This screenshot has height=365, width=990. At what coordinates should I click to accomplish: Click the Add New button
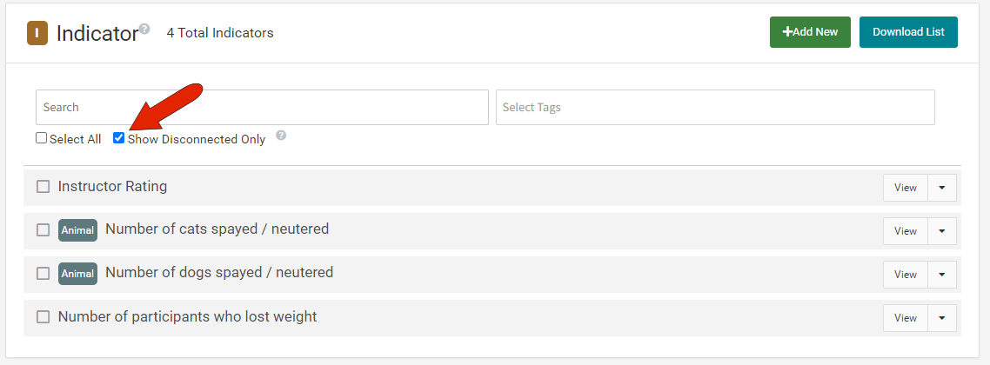(810, 32)
